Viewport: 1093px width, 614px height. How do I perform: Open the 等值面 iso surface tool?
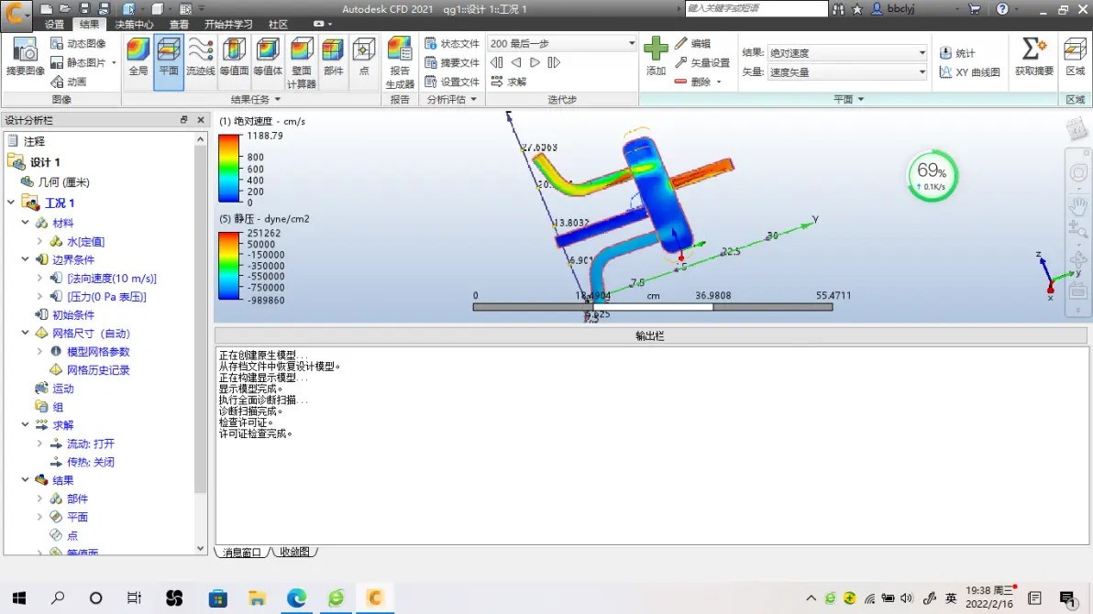[234, 57]
